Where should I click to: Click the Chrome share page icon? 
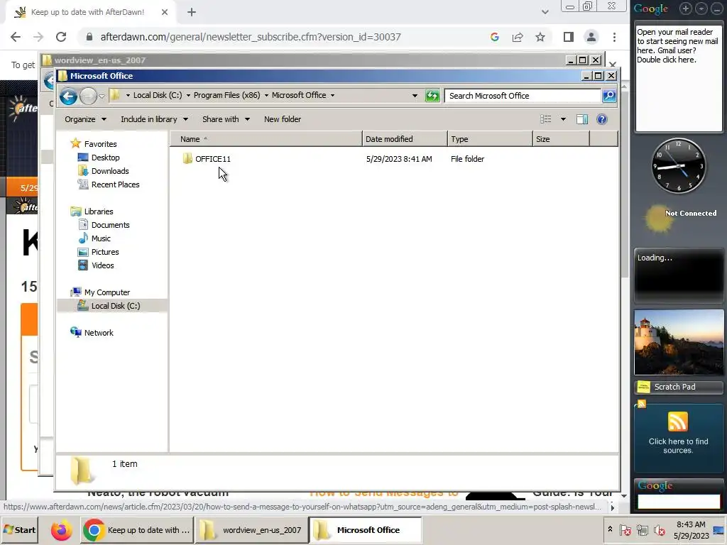tap(518, 37)
